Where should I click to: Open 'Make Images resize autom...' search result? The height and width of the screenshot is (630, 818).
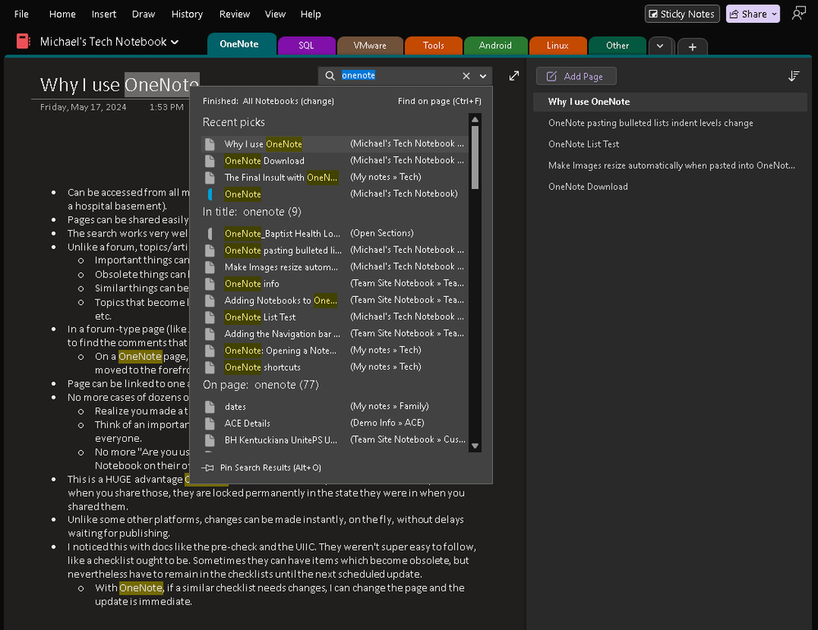coord(334,267)
